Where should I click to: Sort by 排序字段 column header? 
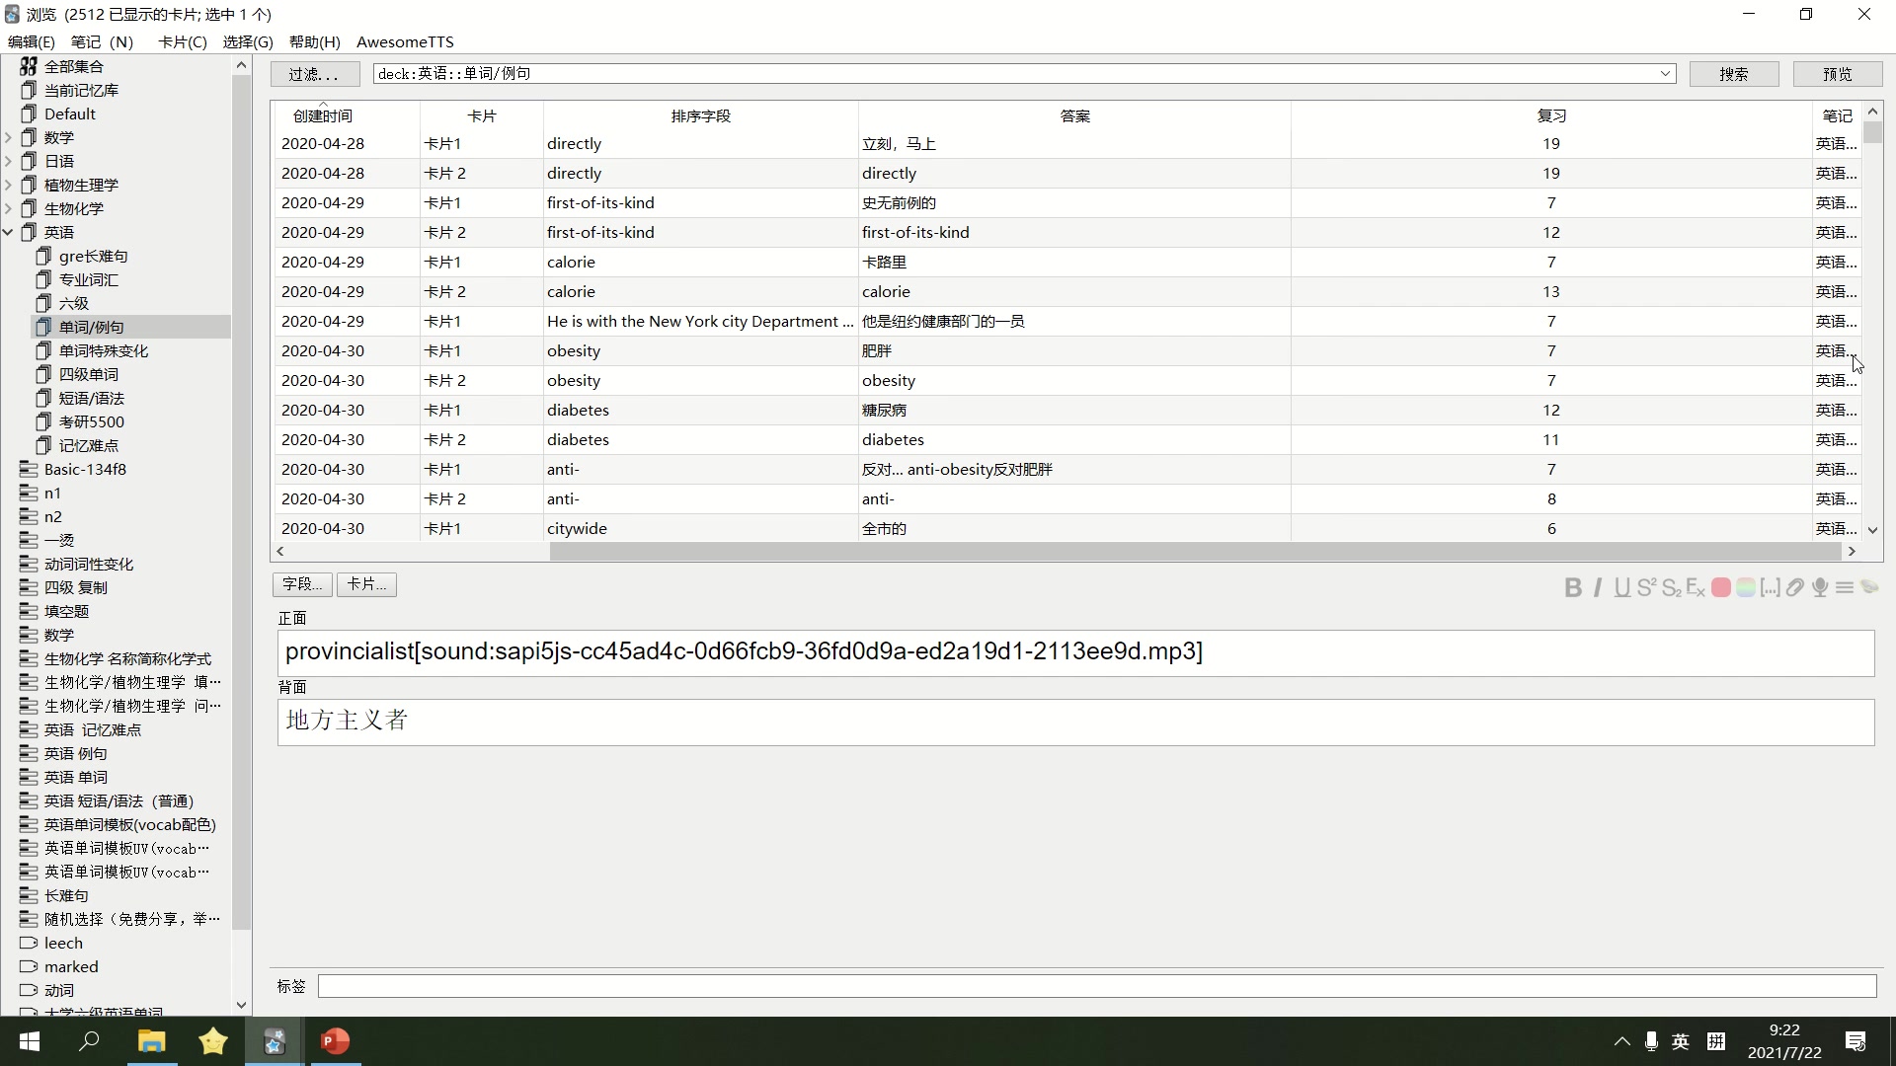coord(700,115)
